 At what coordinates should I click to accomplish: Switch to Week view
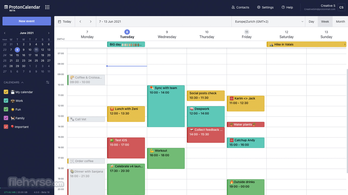pyautogui.click(x=325, y=22)
